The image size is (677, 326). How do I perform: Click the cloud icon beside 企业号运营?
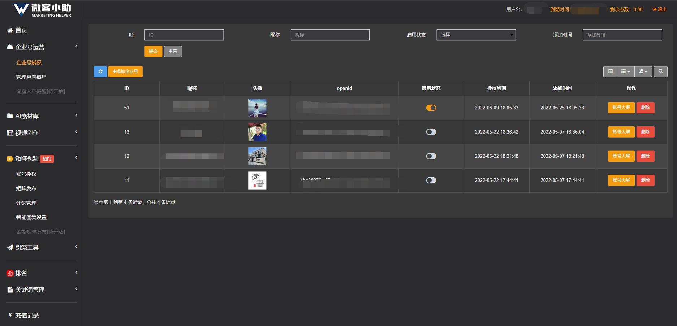10,47
